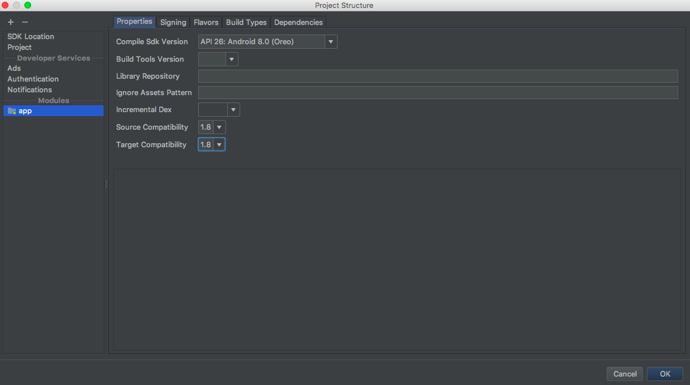Expand the Build Tools Version dropdown
This screenshot has height=385, width=690.
pos(231,58)
